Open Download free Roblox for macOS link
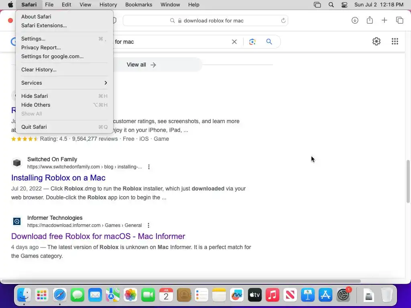Screen dimensions: 411x308 point(98,236)
